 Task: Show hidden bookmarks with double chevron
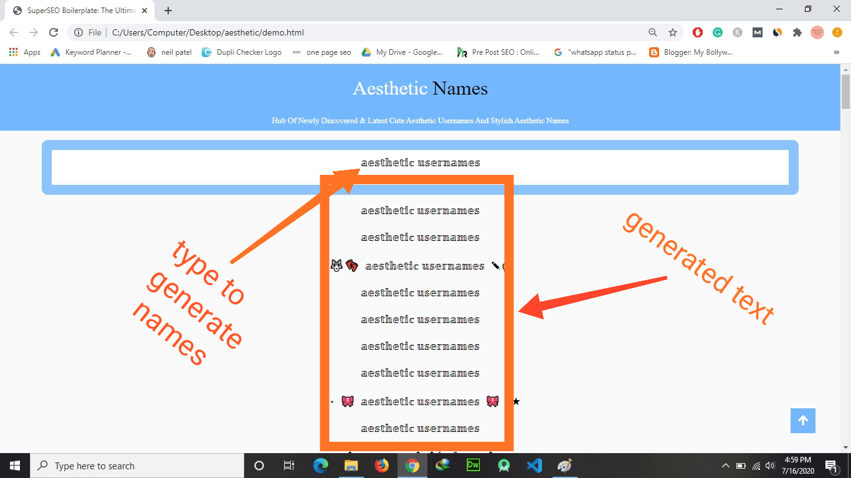[x=837, y=52]
